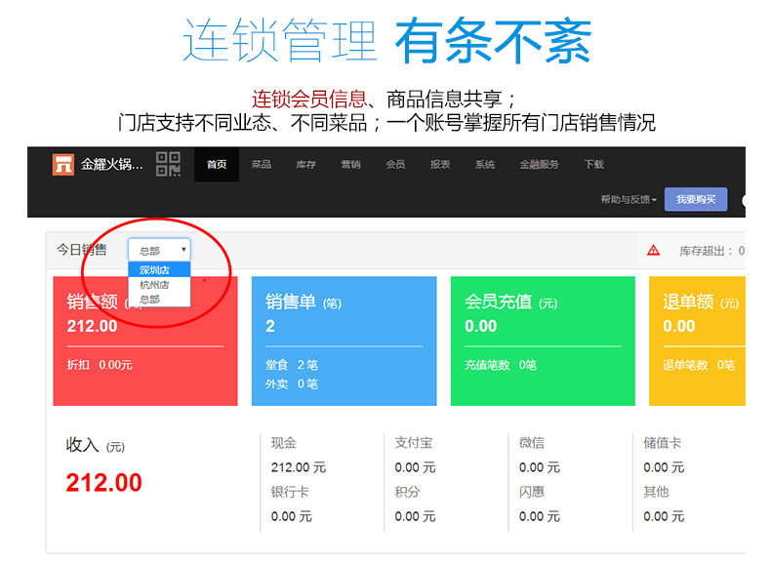Image resolution: width=771 pixels, height=564 pixels.
Task: Click the red inventory warning triangle
Action: 653,251
